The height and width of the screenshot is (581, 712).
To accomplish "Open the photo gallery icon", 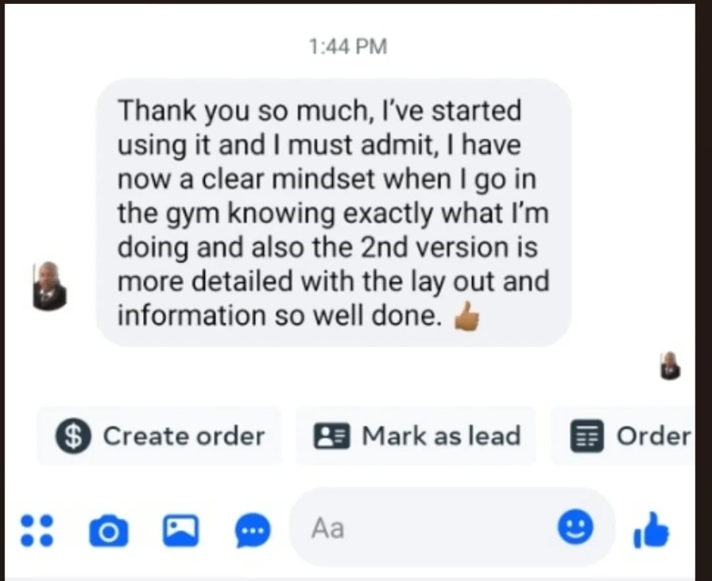I will point(181,530).
